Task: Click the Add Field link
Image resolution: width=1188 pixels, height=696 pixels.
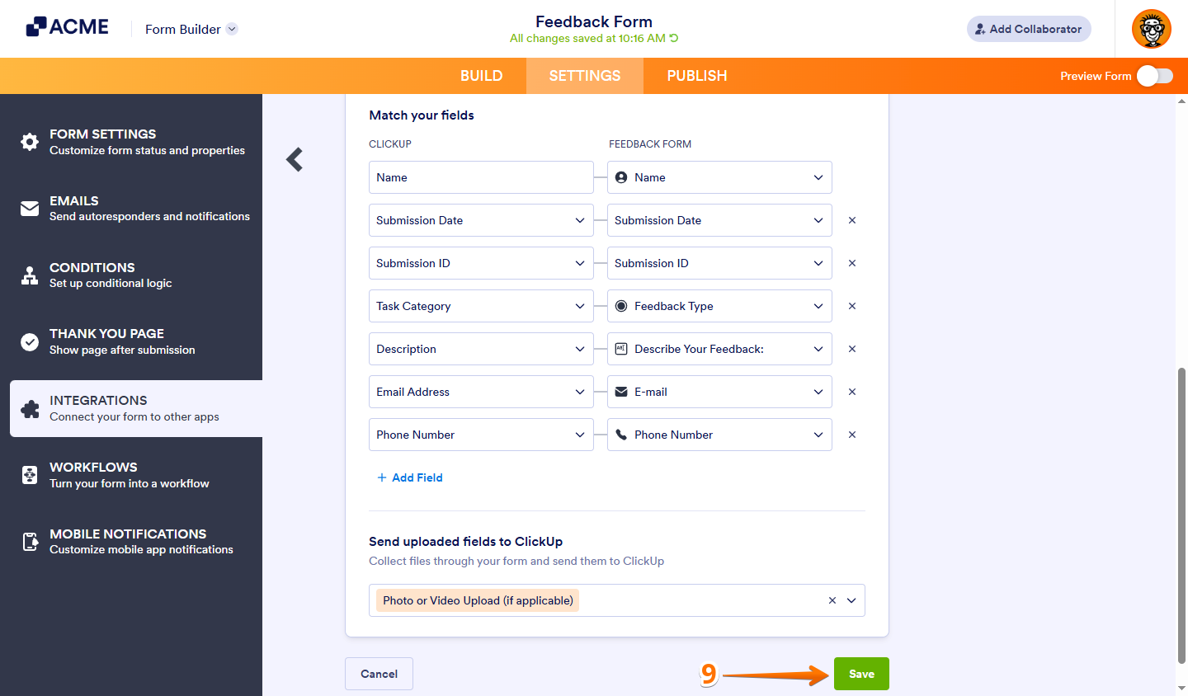Action: tap(410, 477)
